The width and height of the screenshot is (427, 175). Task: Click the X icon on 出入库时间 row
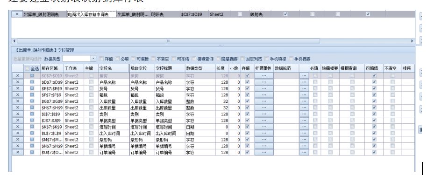(x=18, y=133)
